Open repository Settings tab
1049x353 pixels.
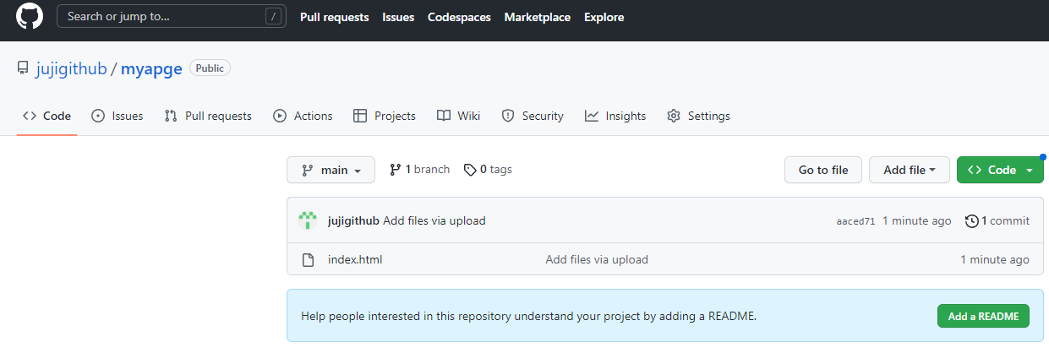(698, 116)
